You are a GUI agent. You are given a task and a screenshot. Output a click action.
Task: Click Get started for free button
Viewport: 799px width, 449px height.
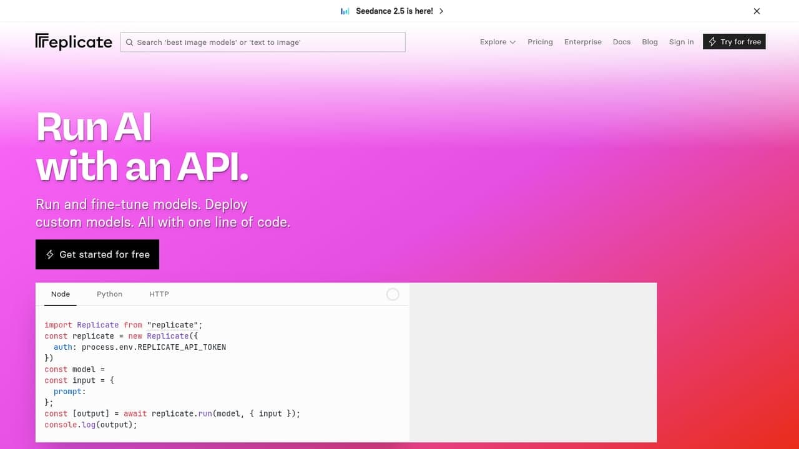pos(97,254)
